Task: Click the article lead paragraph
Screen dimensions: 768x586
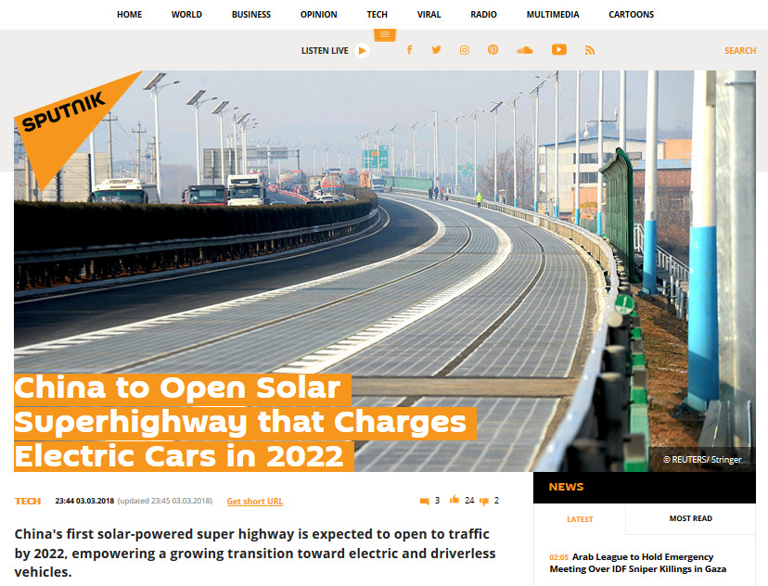Action: pos(255,553)
